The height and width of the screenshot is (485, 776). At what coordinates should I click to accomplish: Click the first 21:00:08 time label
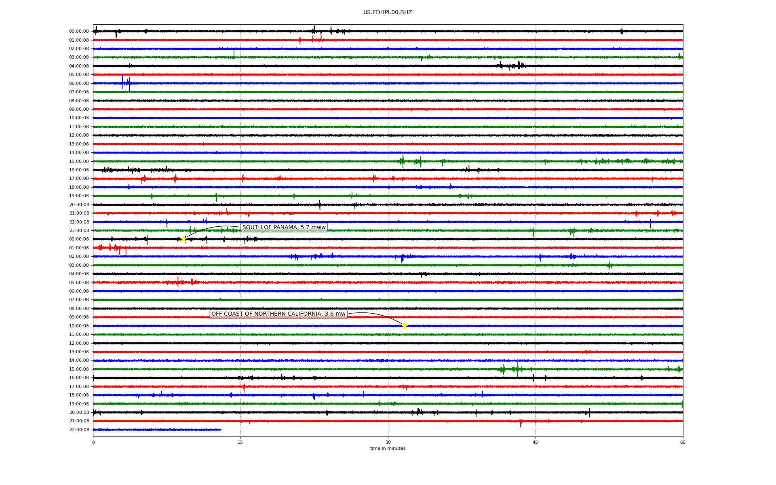79,213
